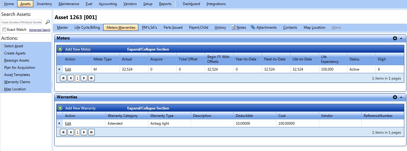This screenshot has width=407, height=151.
Task: Open the Setup menu
Action: click(x=148, y=4)
